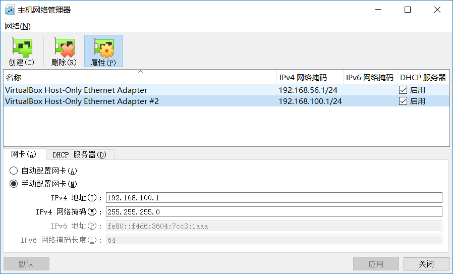Click the IPv4 地址 input field

click(274, 198)
